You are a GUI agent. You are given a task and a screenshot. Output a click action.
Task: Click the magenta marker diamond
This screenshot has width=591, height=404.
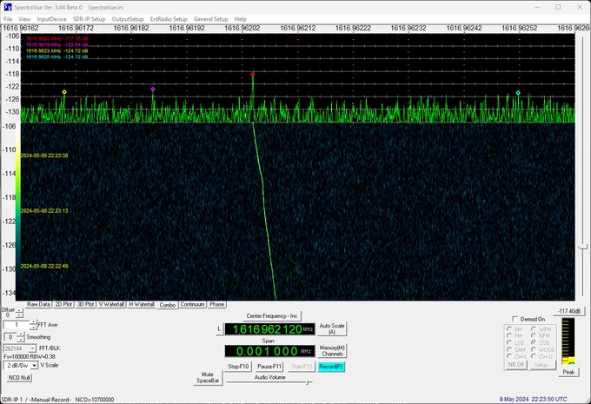pyautogui.click(x=153, y=89)
